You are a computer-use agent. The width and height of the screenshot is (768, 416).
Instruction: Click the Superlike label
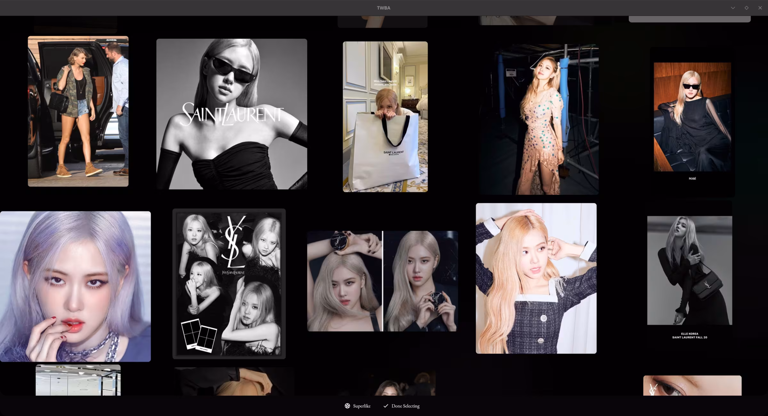[x=362, y=406]
